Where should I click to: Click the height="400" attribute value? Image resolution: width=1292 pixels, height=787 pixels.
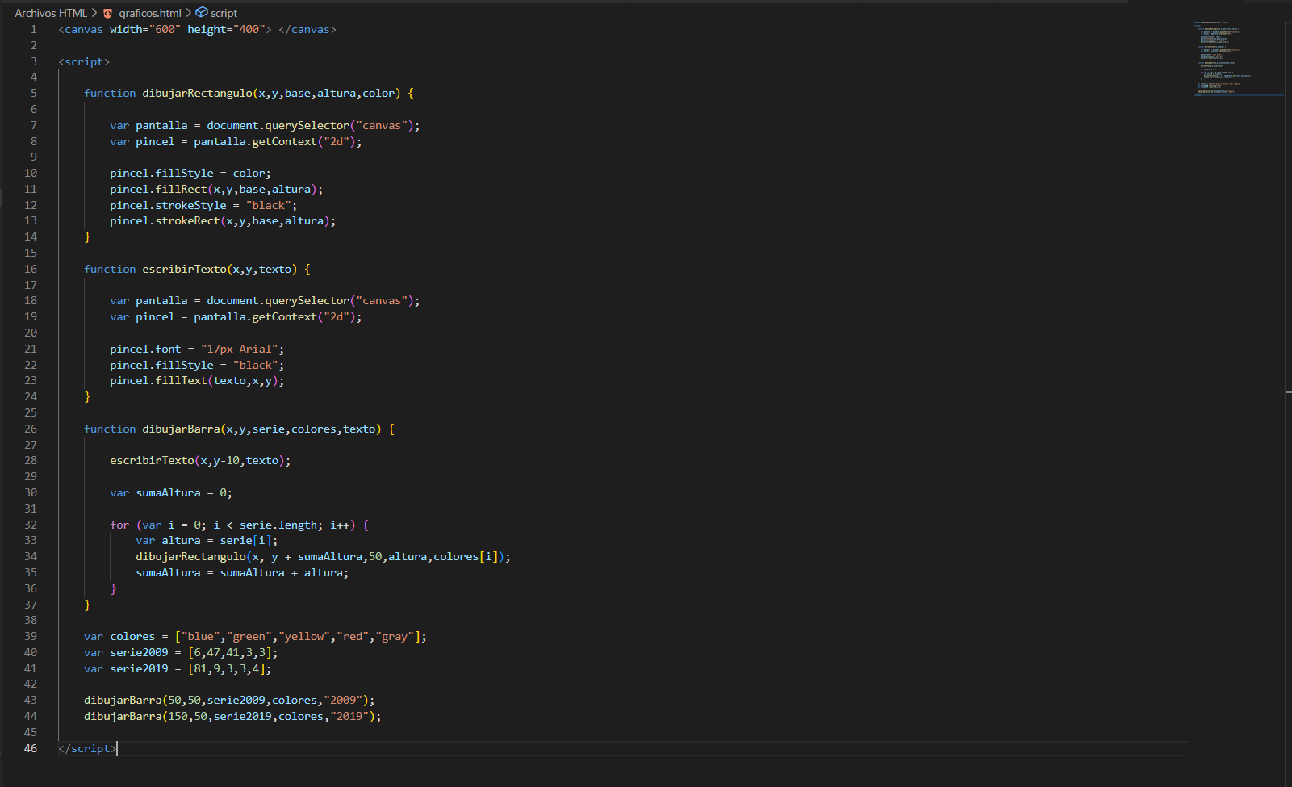click(x=249, y=29)
